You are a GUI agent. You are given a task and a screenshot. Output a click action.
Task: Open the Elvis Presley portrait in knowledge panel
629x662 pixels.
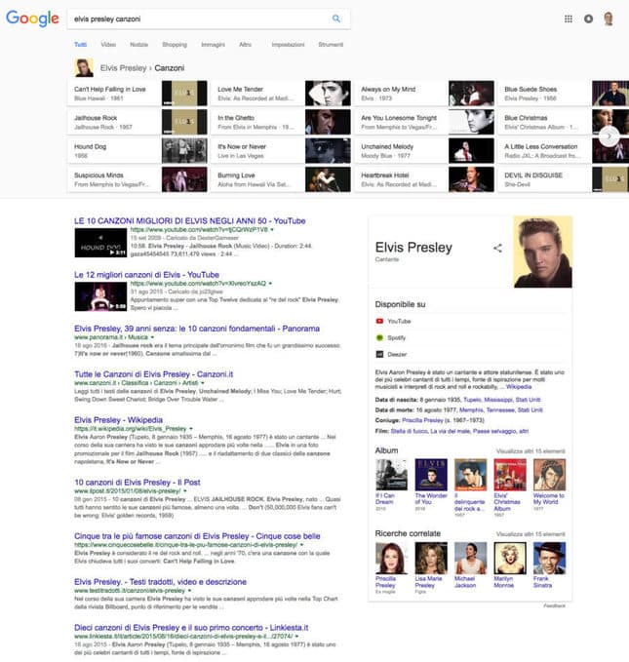(x=543, y=253)
